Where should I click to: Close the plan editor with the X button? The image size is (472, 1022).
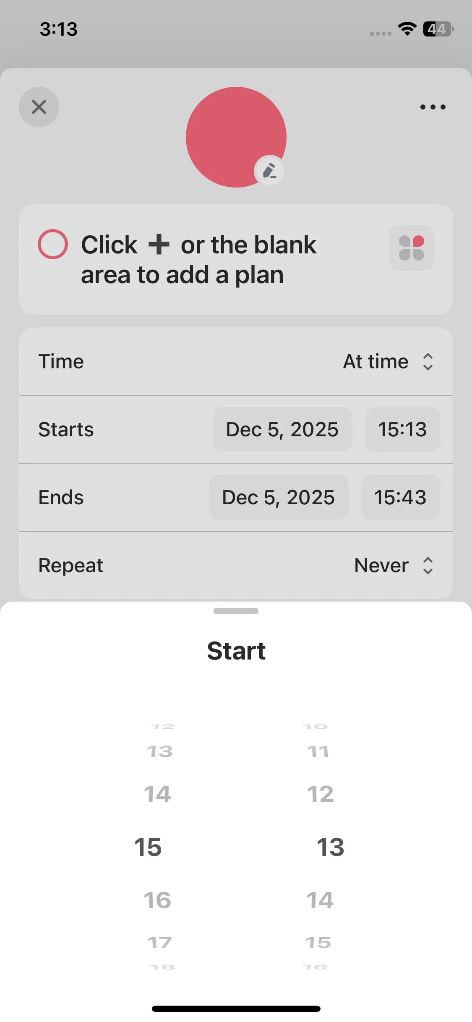[39, 107]
